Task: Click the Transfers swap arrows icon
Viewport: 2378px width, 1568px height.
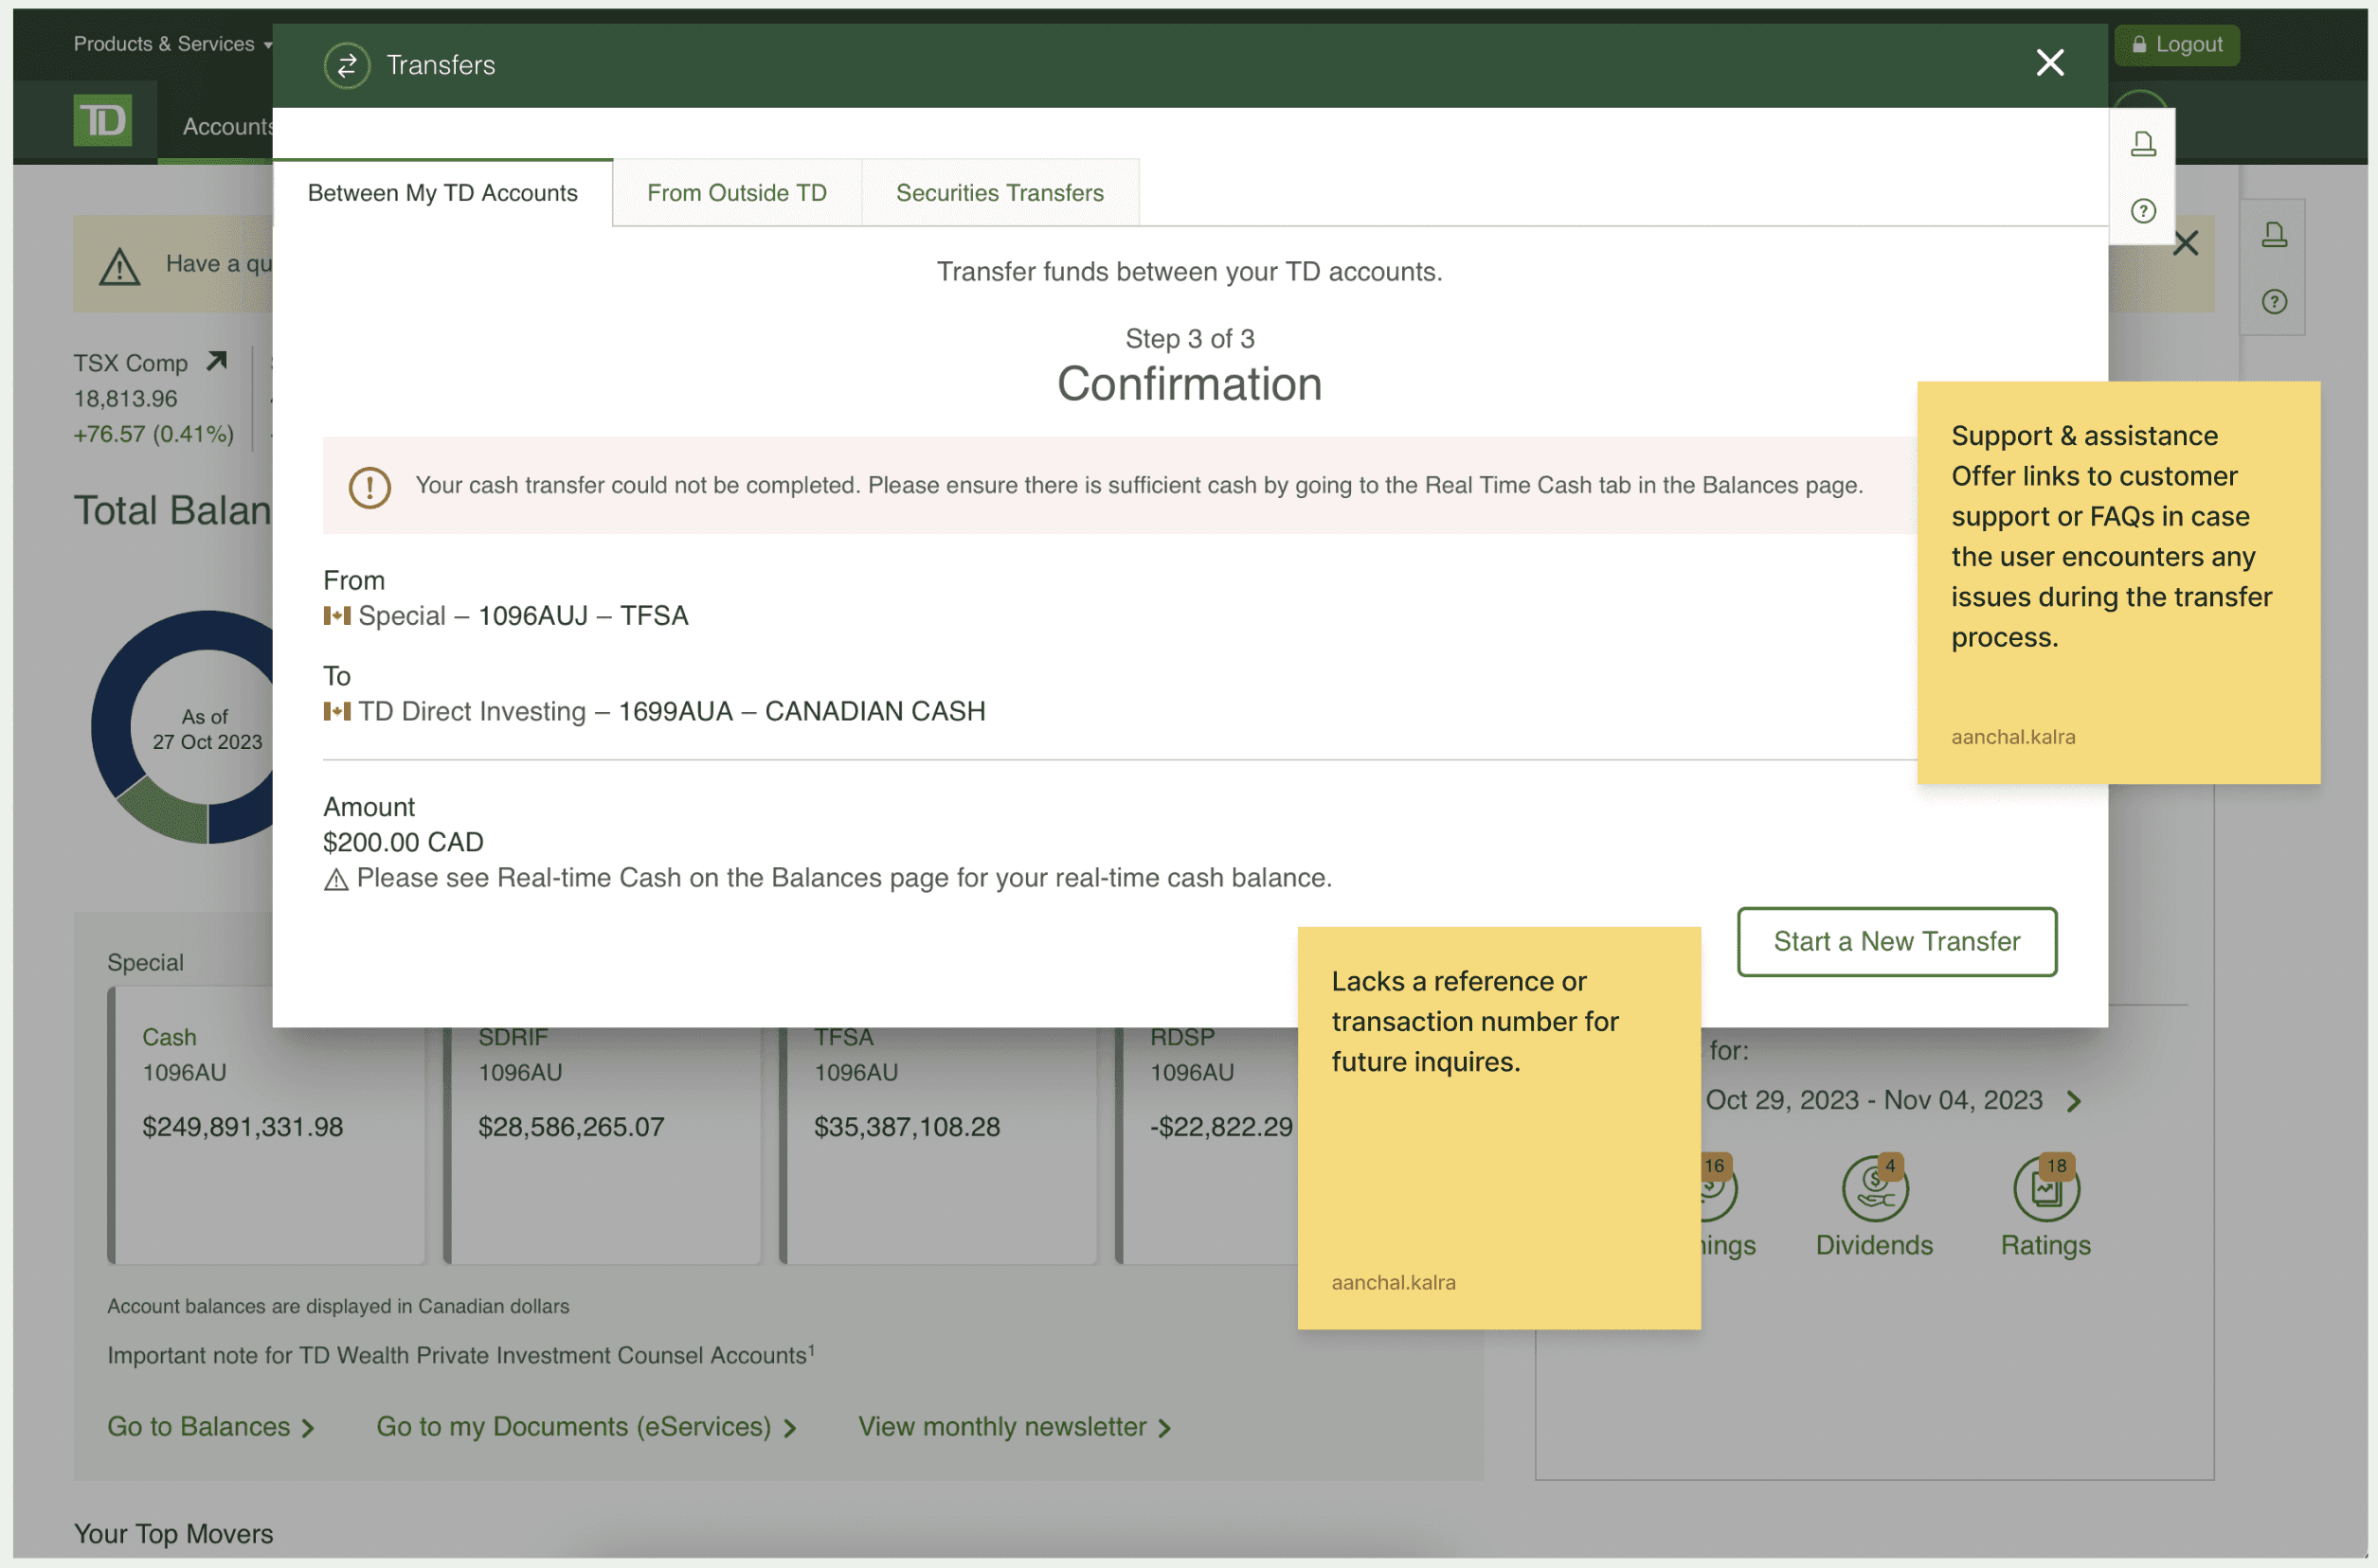Action: [346, 66]
